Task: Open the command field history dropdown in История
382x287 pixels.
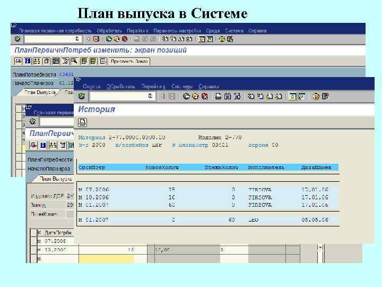Action: (x=150, y=96)
